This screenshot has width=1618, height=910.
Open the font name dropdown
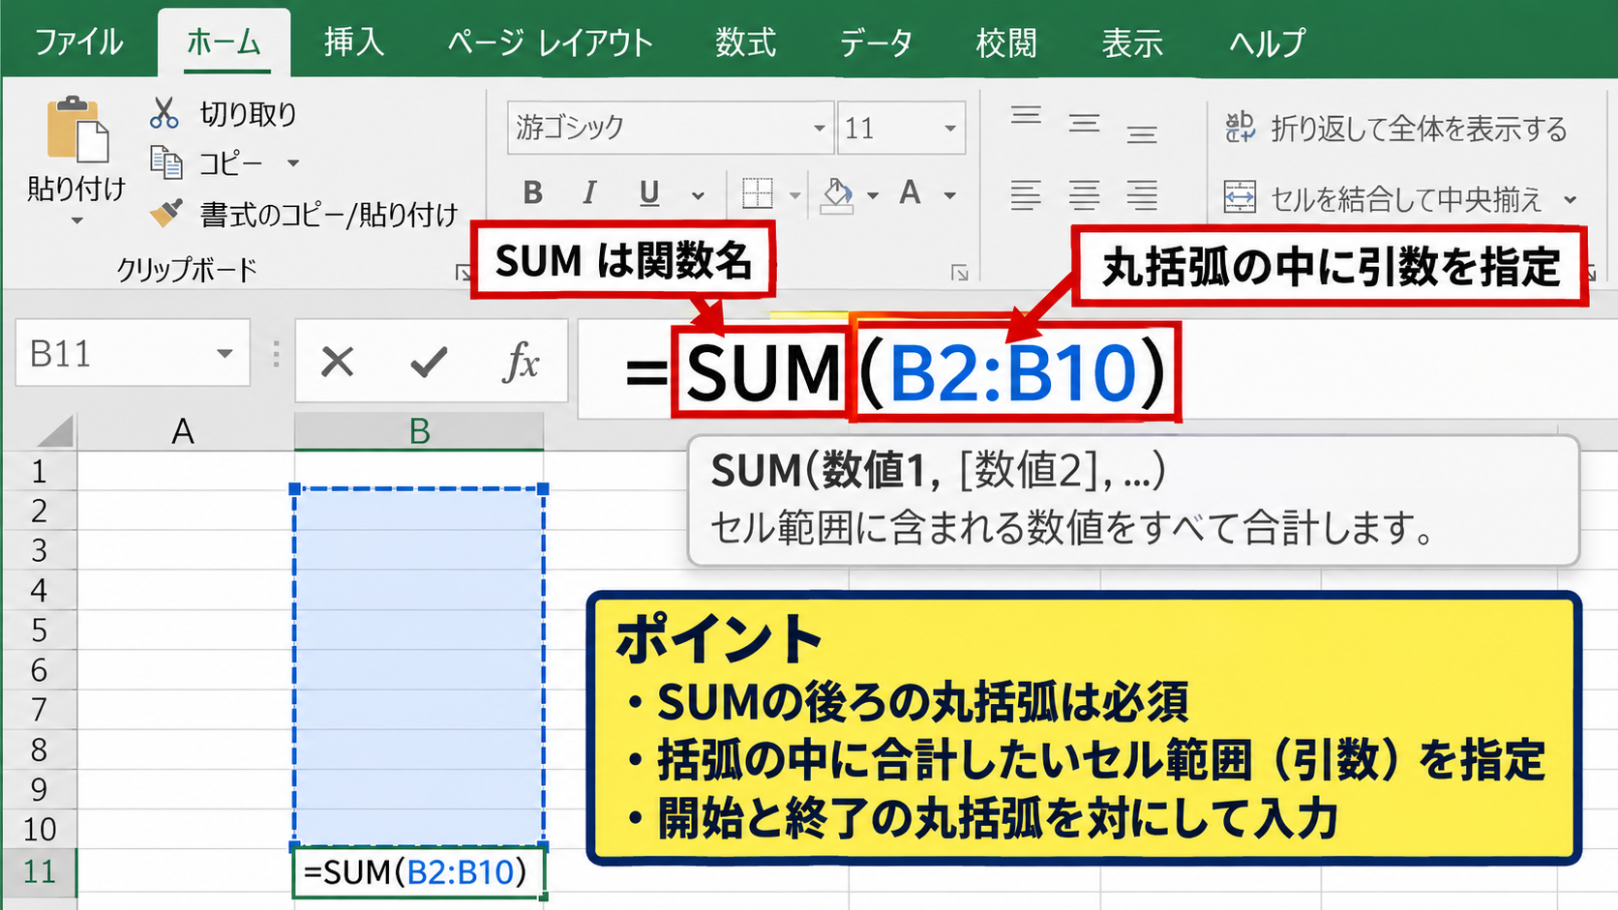[819, 128]
